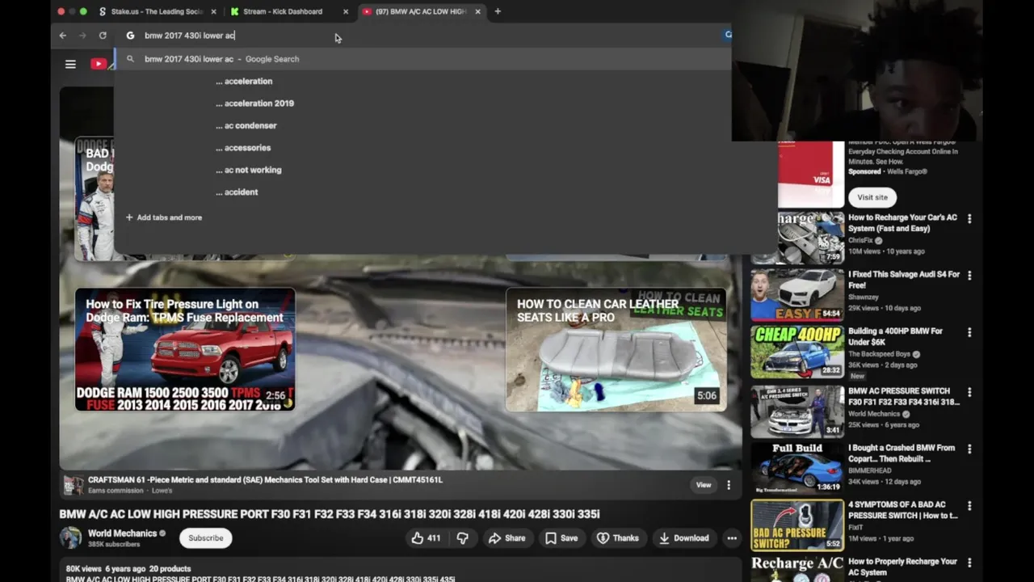This screenshot has height=582, width=1034.
Task: Click 'Add tabs and more'
Action: (164, 217)
